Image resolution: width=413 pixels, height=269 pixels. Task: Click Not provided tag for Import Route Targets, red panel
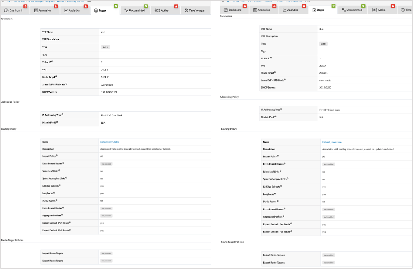[x=106, y=254]
